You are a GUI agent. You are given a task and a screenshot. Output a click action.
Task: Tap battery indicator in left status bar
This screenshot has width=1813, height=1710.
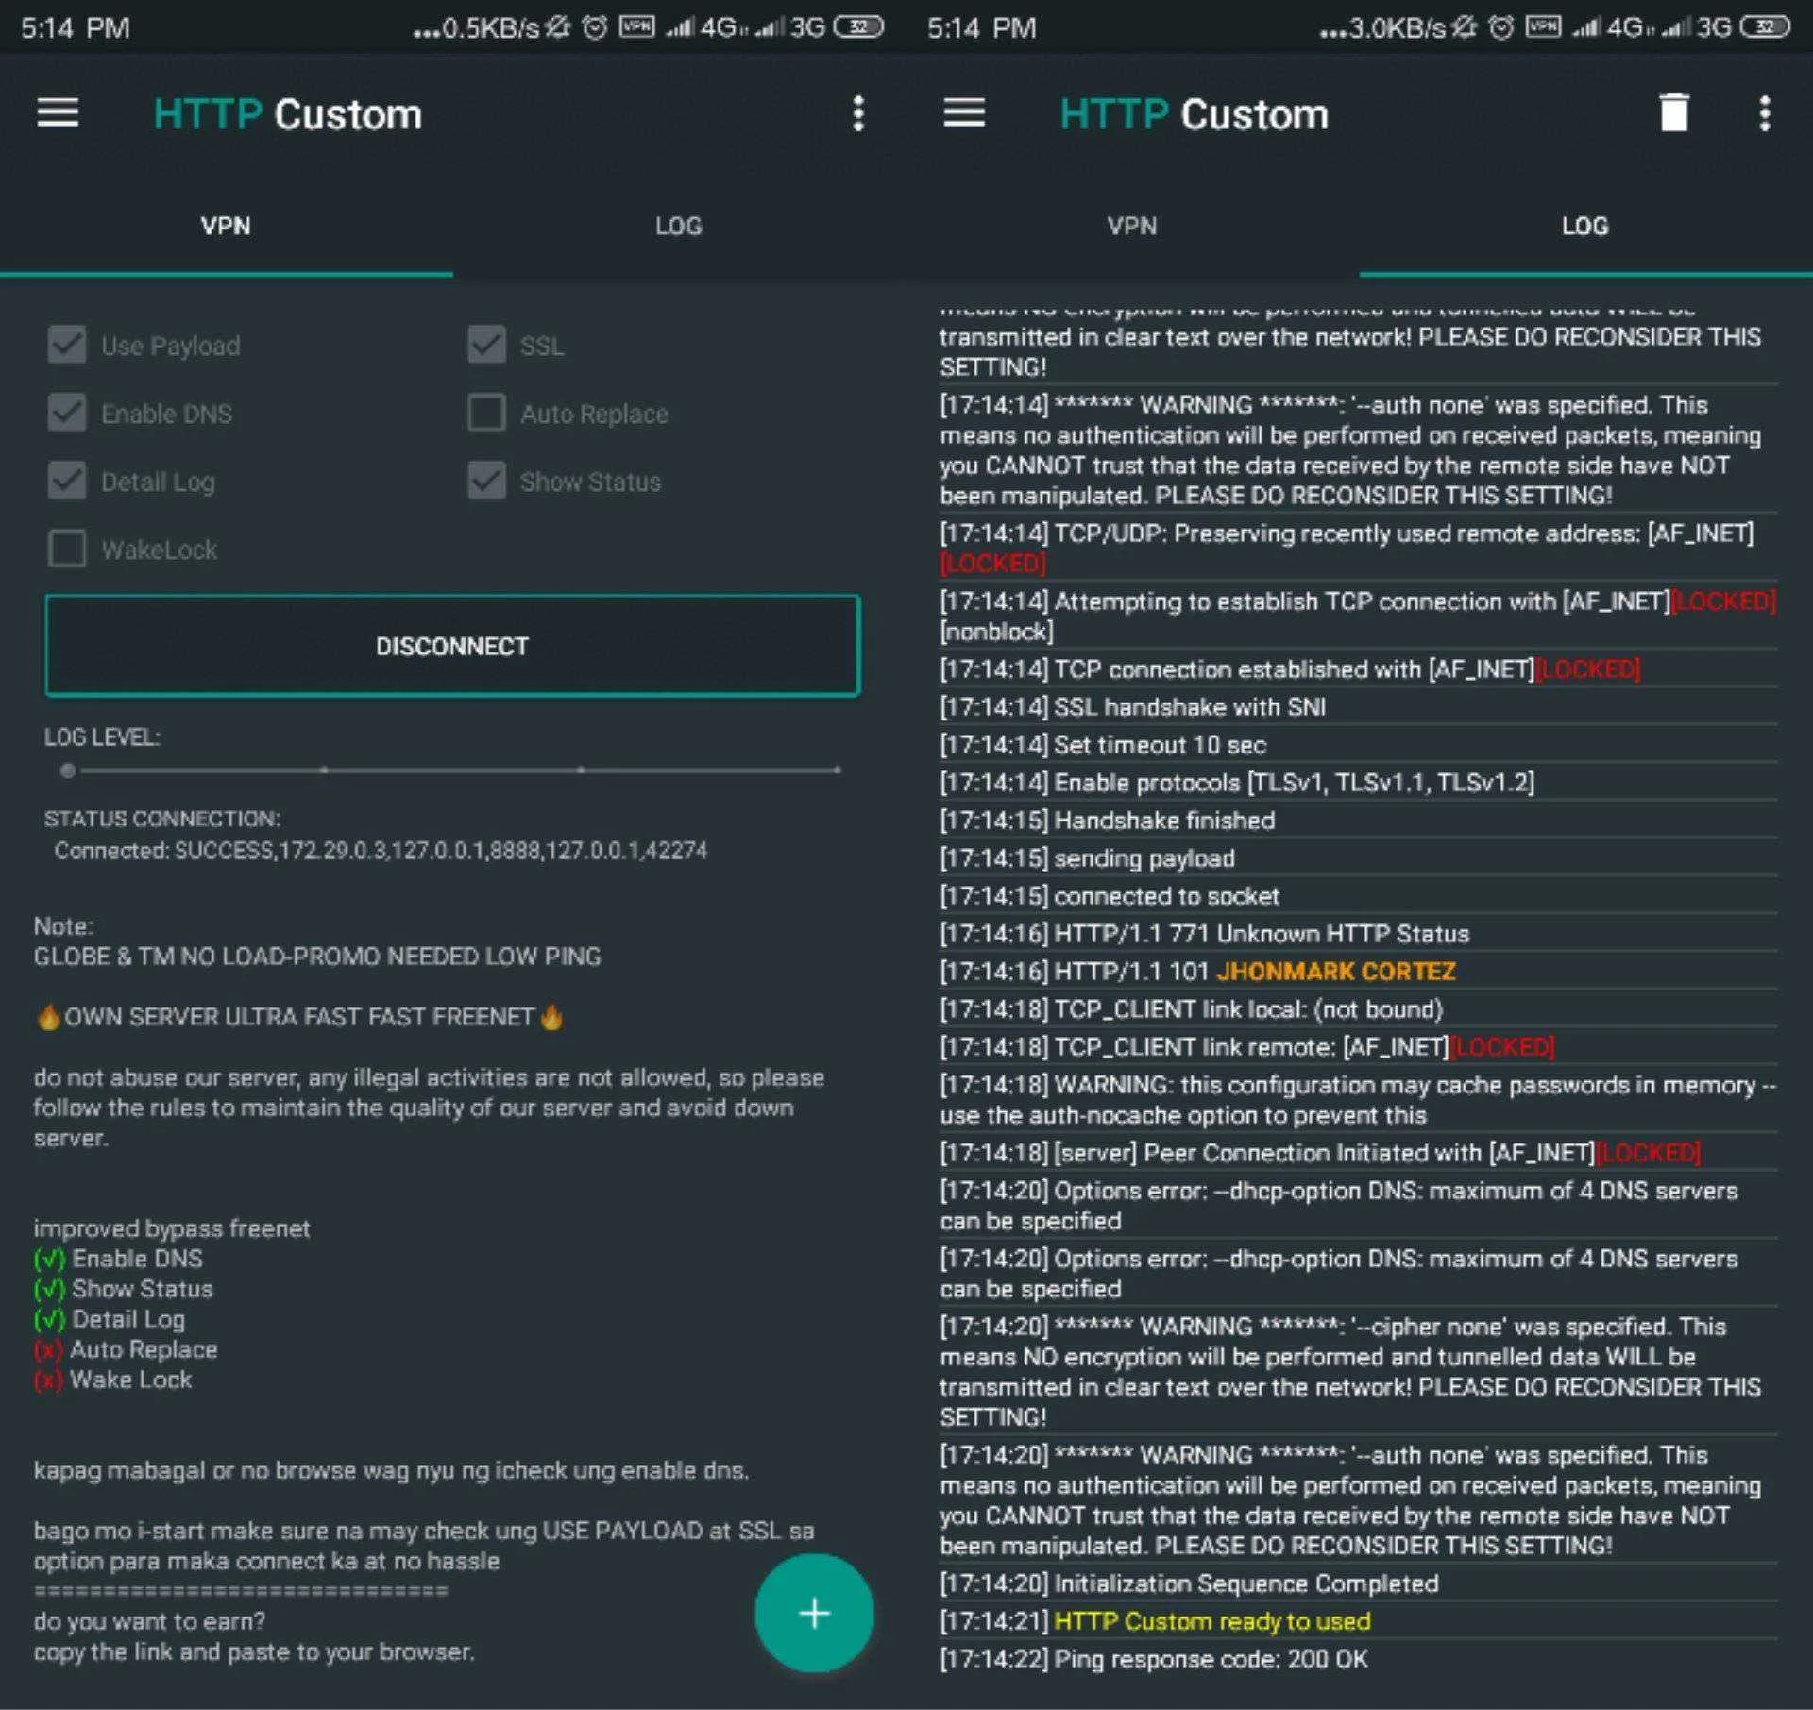[858, 26]
